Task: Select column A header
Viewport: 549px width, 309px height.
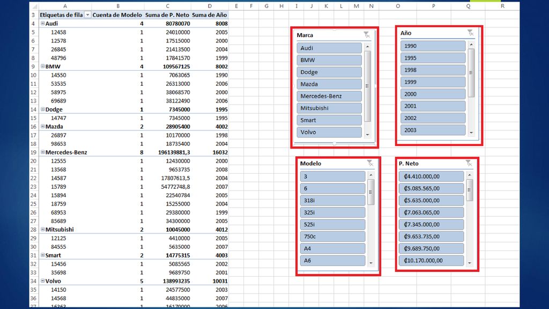Action: pos(65,6)
